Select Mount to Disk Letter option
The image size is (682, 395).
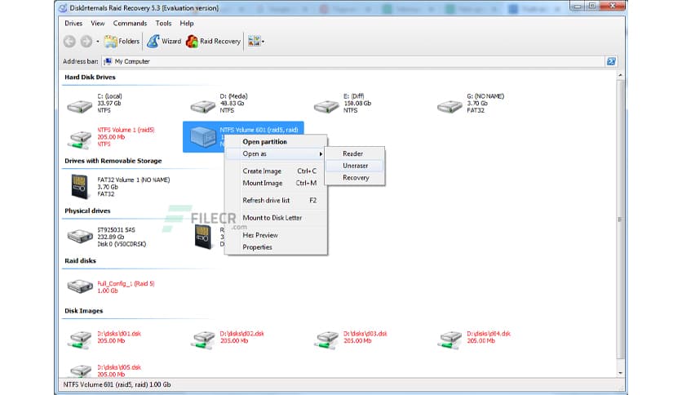point(276,218)
